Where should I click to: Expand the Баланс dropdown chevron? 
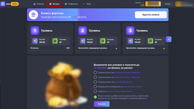pos(143,3)
